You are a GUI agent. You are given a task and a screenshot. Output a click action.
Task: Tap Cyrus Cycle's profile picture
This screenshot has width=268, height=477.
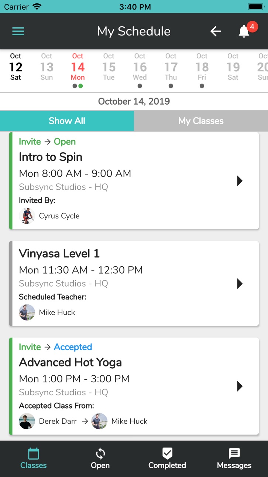[x=27, y=216]
